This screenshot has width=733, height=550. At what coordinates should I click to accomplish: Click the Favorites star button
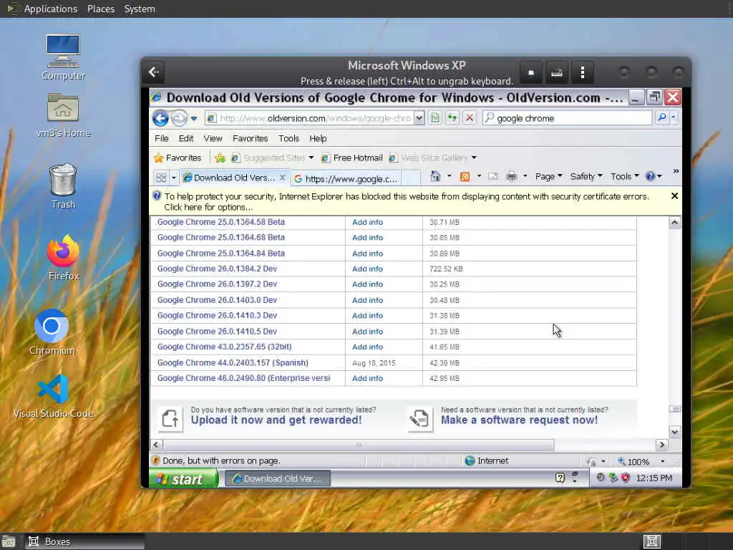[178, 158]
